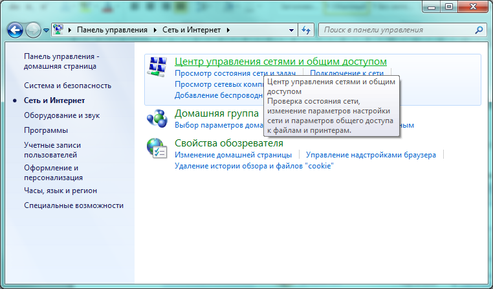The height and width of the screenshot is (289, 493).
Task: Click Просмотр состояния сети и задач link
Action: pyautogui.click(x=236, y=73)
